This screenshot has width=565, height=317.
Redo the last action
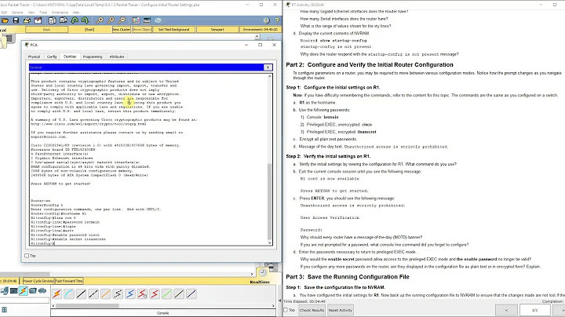85,20
